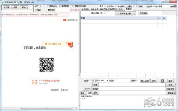Select the 淘宝搜索 mode radio button
Screen dimensions: 178x111
[x=116, y=7]
